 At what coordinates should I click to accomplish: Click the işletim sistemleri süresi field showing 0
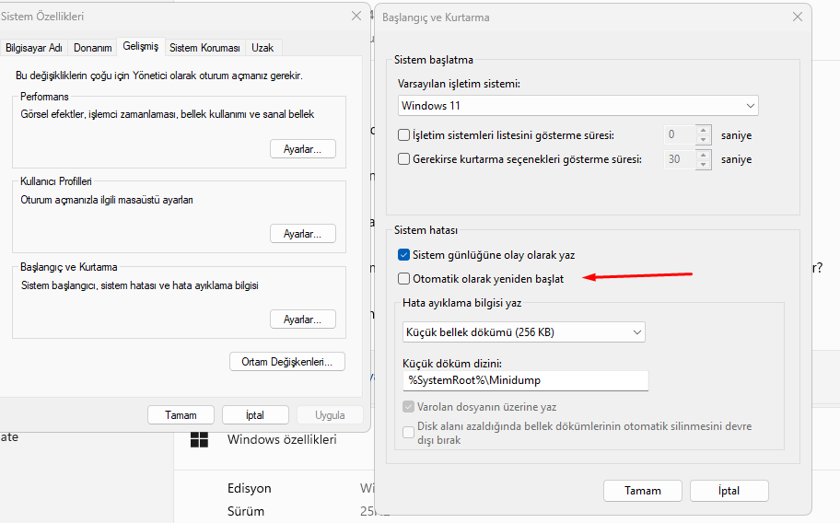(x=680, y=135)
